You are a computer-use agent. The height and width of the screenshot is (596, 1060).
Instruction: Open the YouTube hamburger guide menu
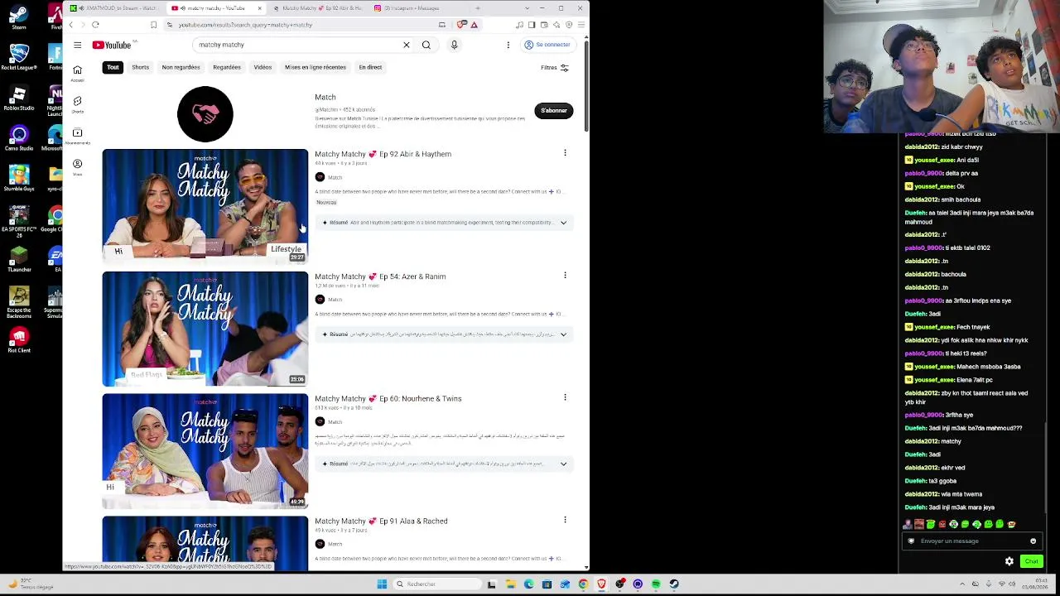coord(77,45)
